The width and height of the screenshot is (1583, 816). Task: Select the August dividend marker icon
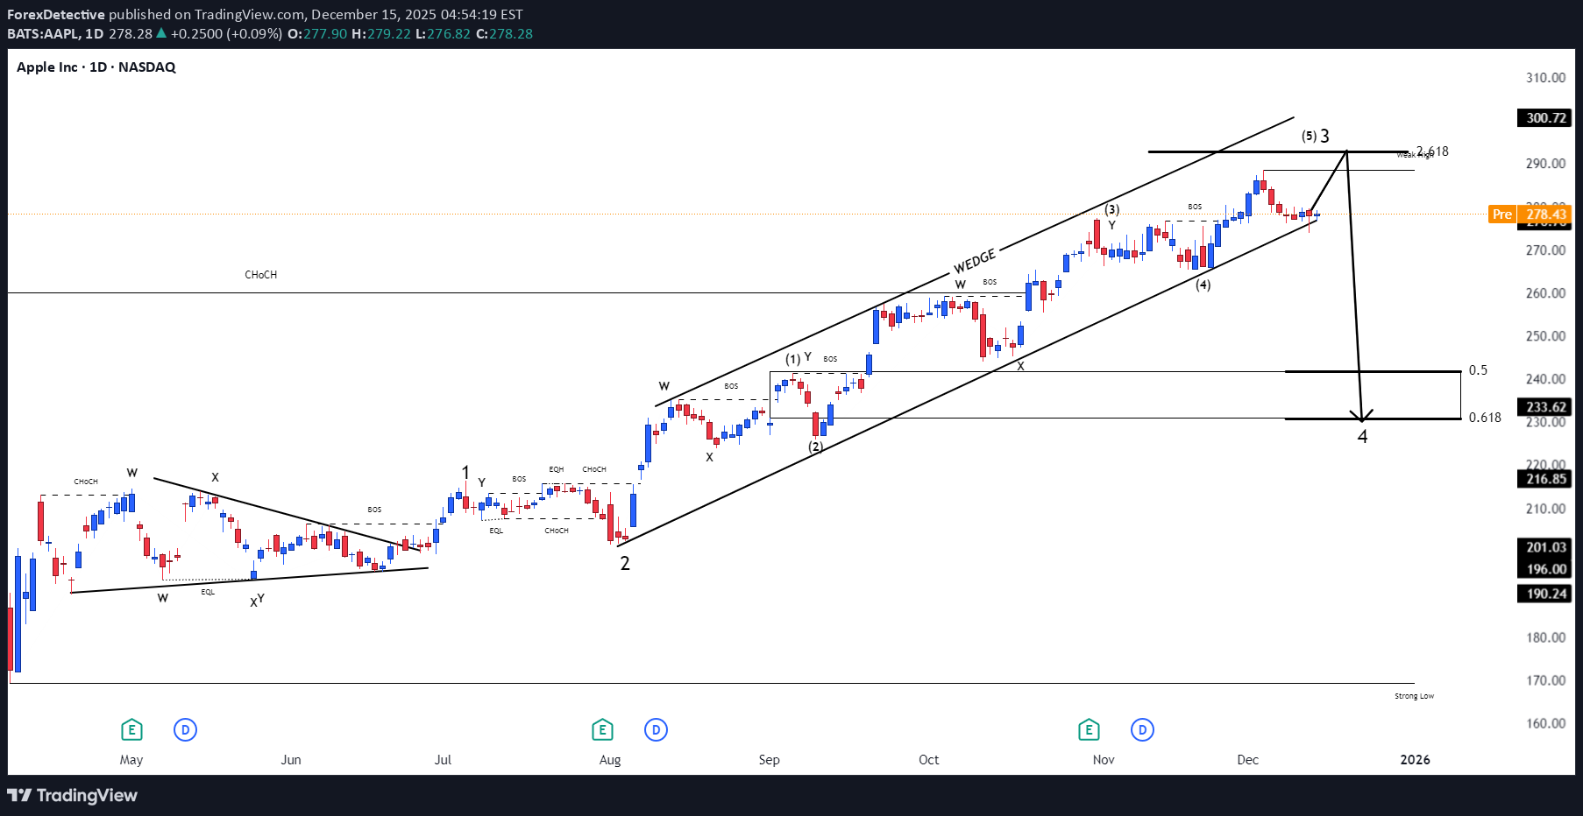click(x=657, y=728)
